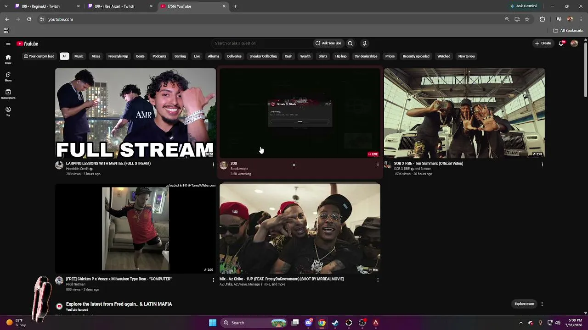The height and width of the screenshot is (330, 588).
Task: Choose the New to you chip
Action: tap(466, 56)
